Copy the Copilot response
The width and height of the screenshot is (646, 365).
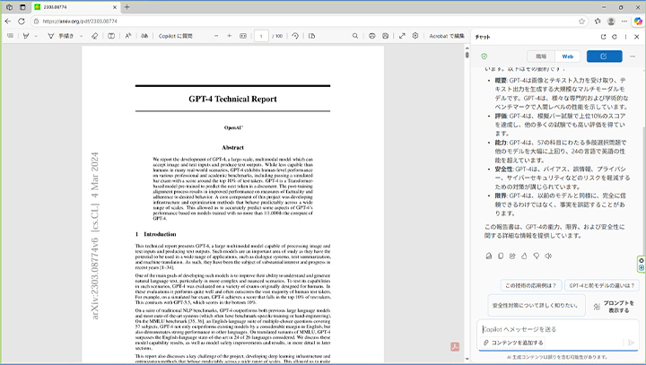click(501, 256)
